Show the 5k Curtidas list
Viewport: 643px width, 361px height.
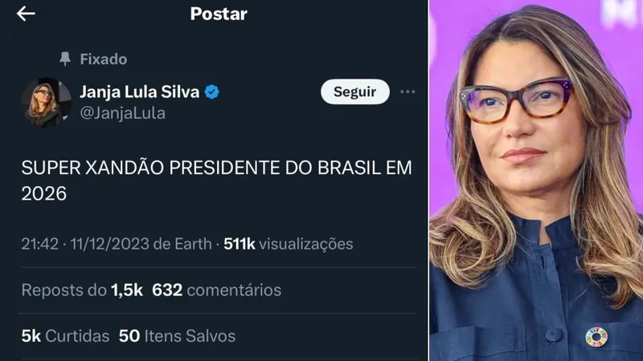[65, 336]
